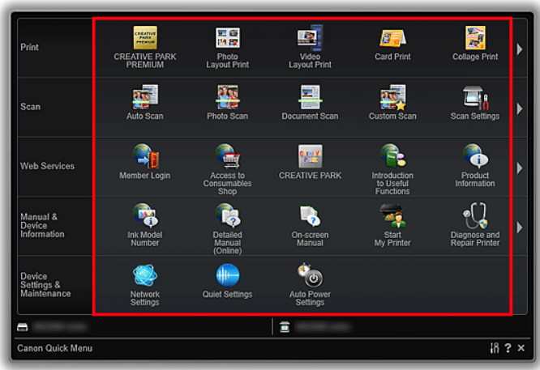Open Ink Model Number information

point(145,217)
